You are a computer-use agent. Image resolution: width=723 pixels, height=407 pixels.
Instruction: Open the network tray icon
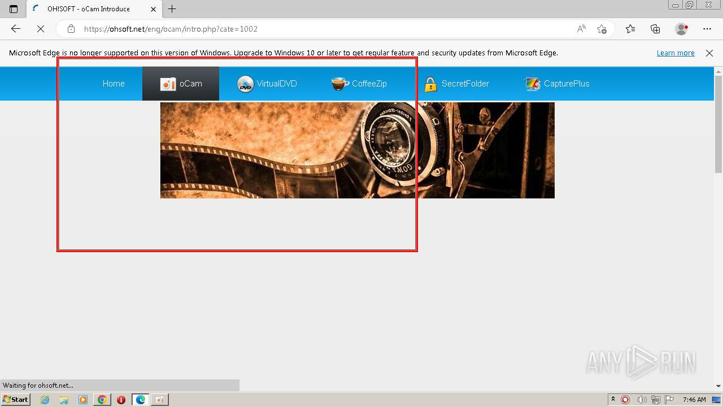pos(656,400)
